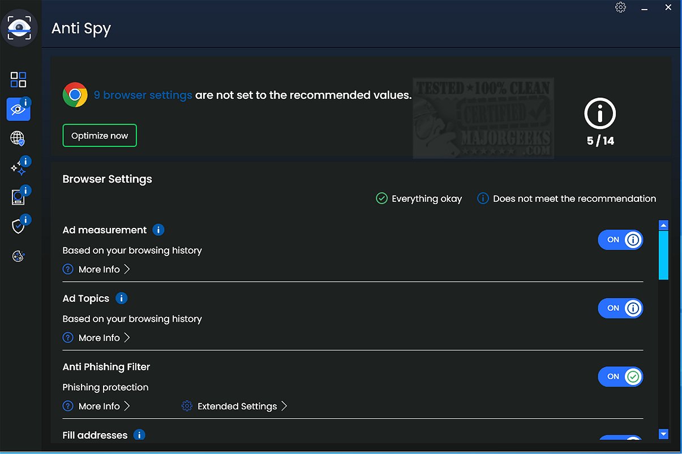Viewport: 682px width, 454px height.
Task: Open the globe internet protection sidebar icon
Action: (18, 138)
